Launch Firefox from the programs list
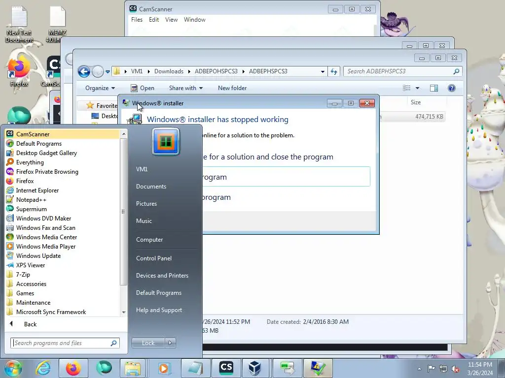The height and width of the screenshot is (378, 505). point(62,181)
